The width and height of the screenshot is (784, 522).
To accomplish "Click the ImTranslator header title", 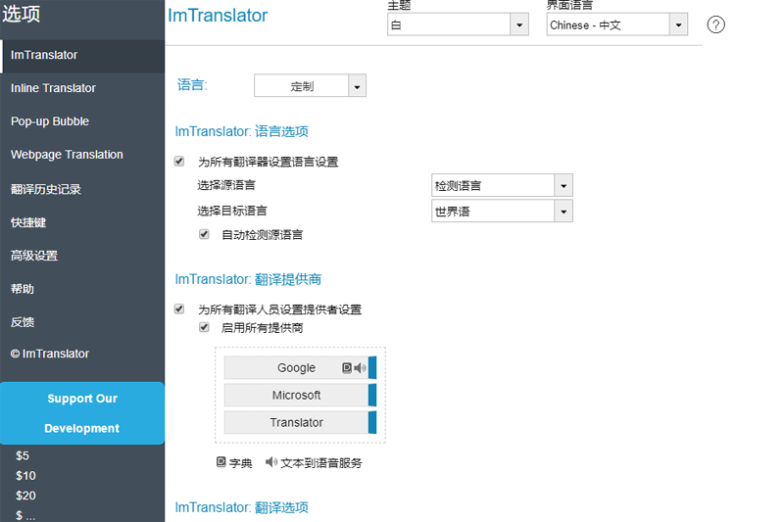I will (x=218, y=16).
